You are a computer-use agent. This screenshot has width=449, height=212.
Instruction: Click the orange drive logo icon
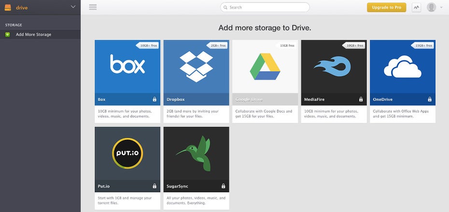[8, 8]
